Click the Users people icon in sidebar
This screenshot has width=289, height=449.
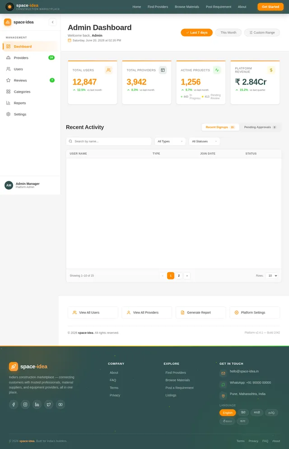click(x=8, y=69)
